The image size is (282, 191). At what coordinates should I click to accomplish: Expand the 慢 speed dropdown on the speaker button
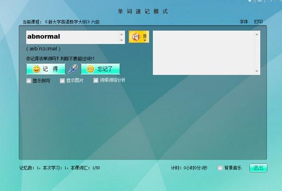pyautogui.click(x=145, y=37)
